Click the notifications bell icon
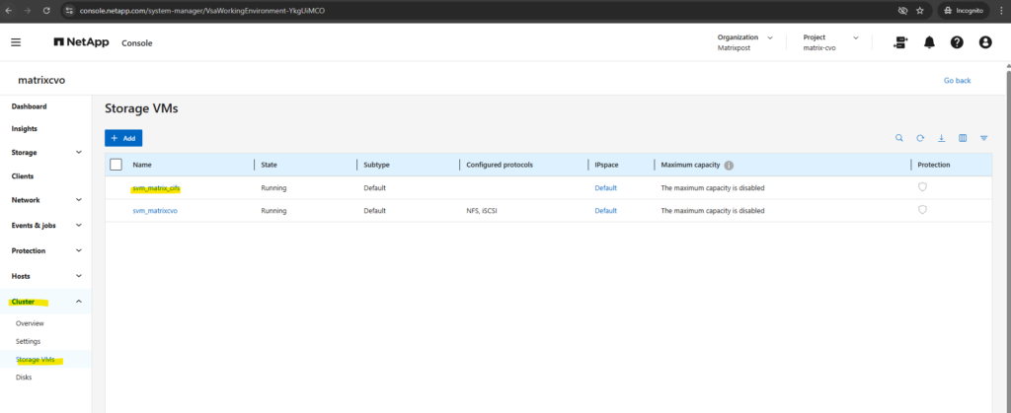The image size is (1011, 413). (929, 42)
